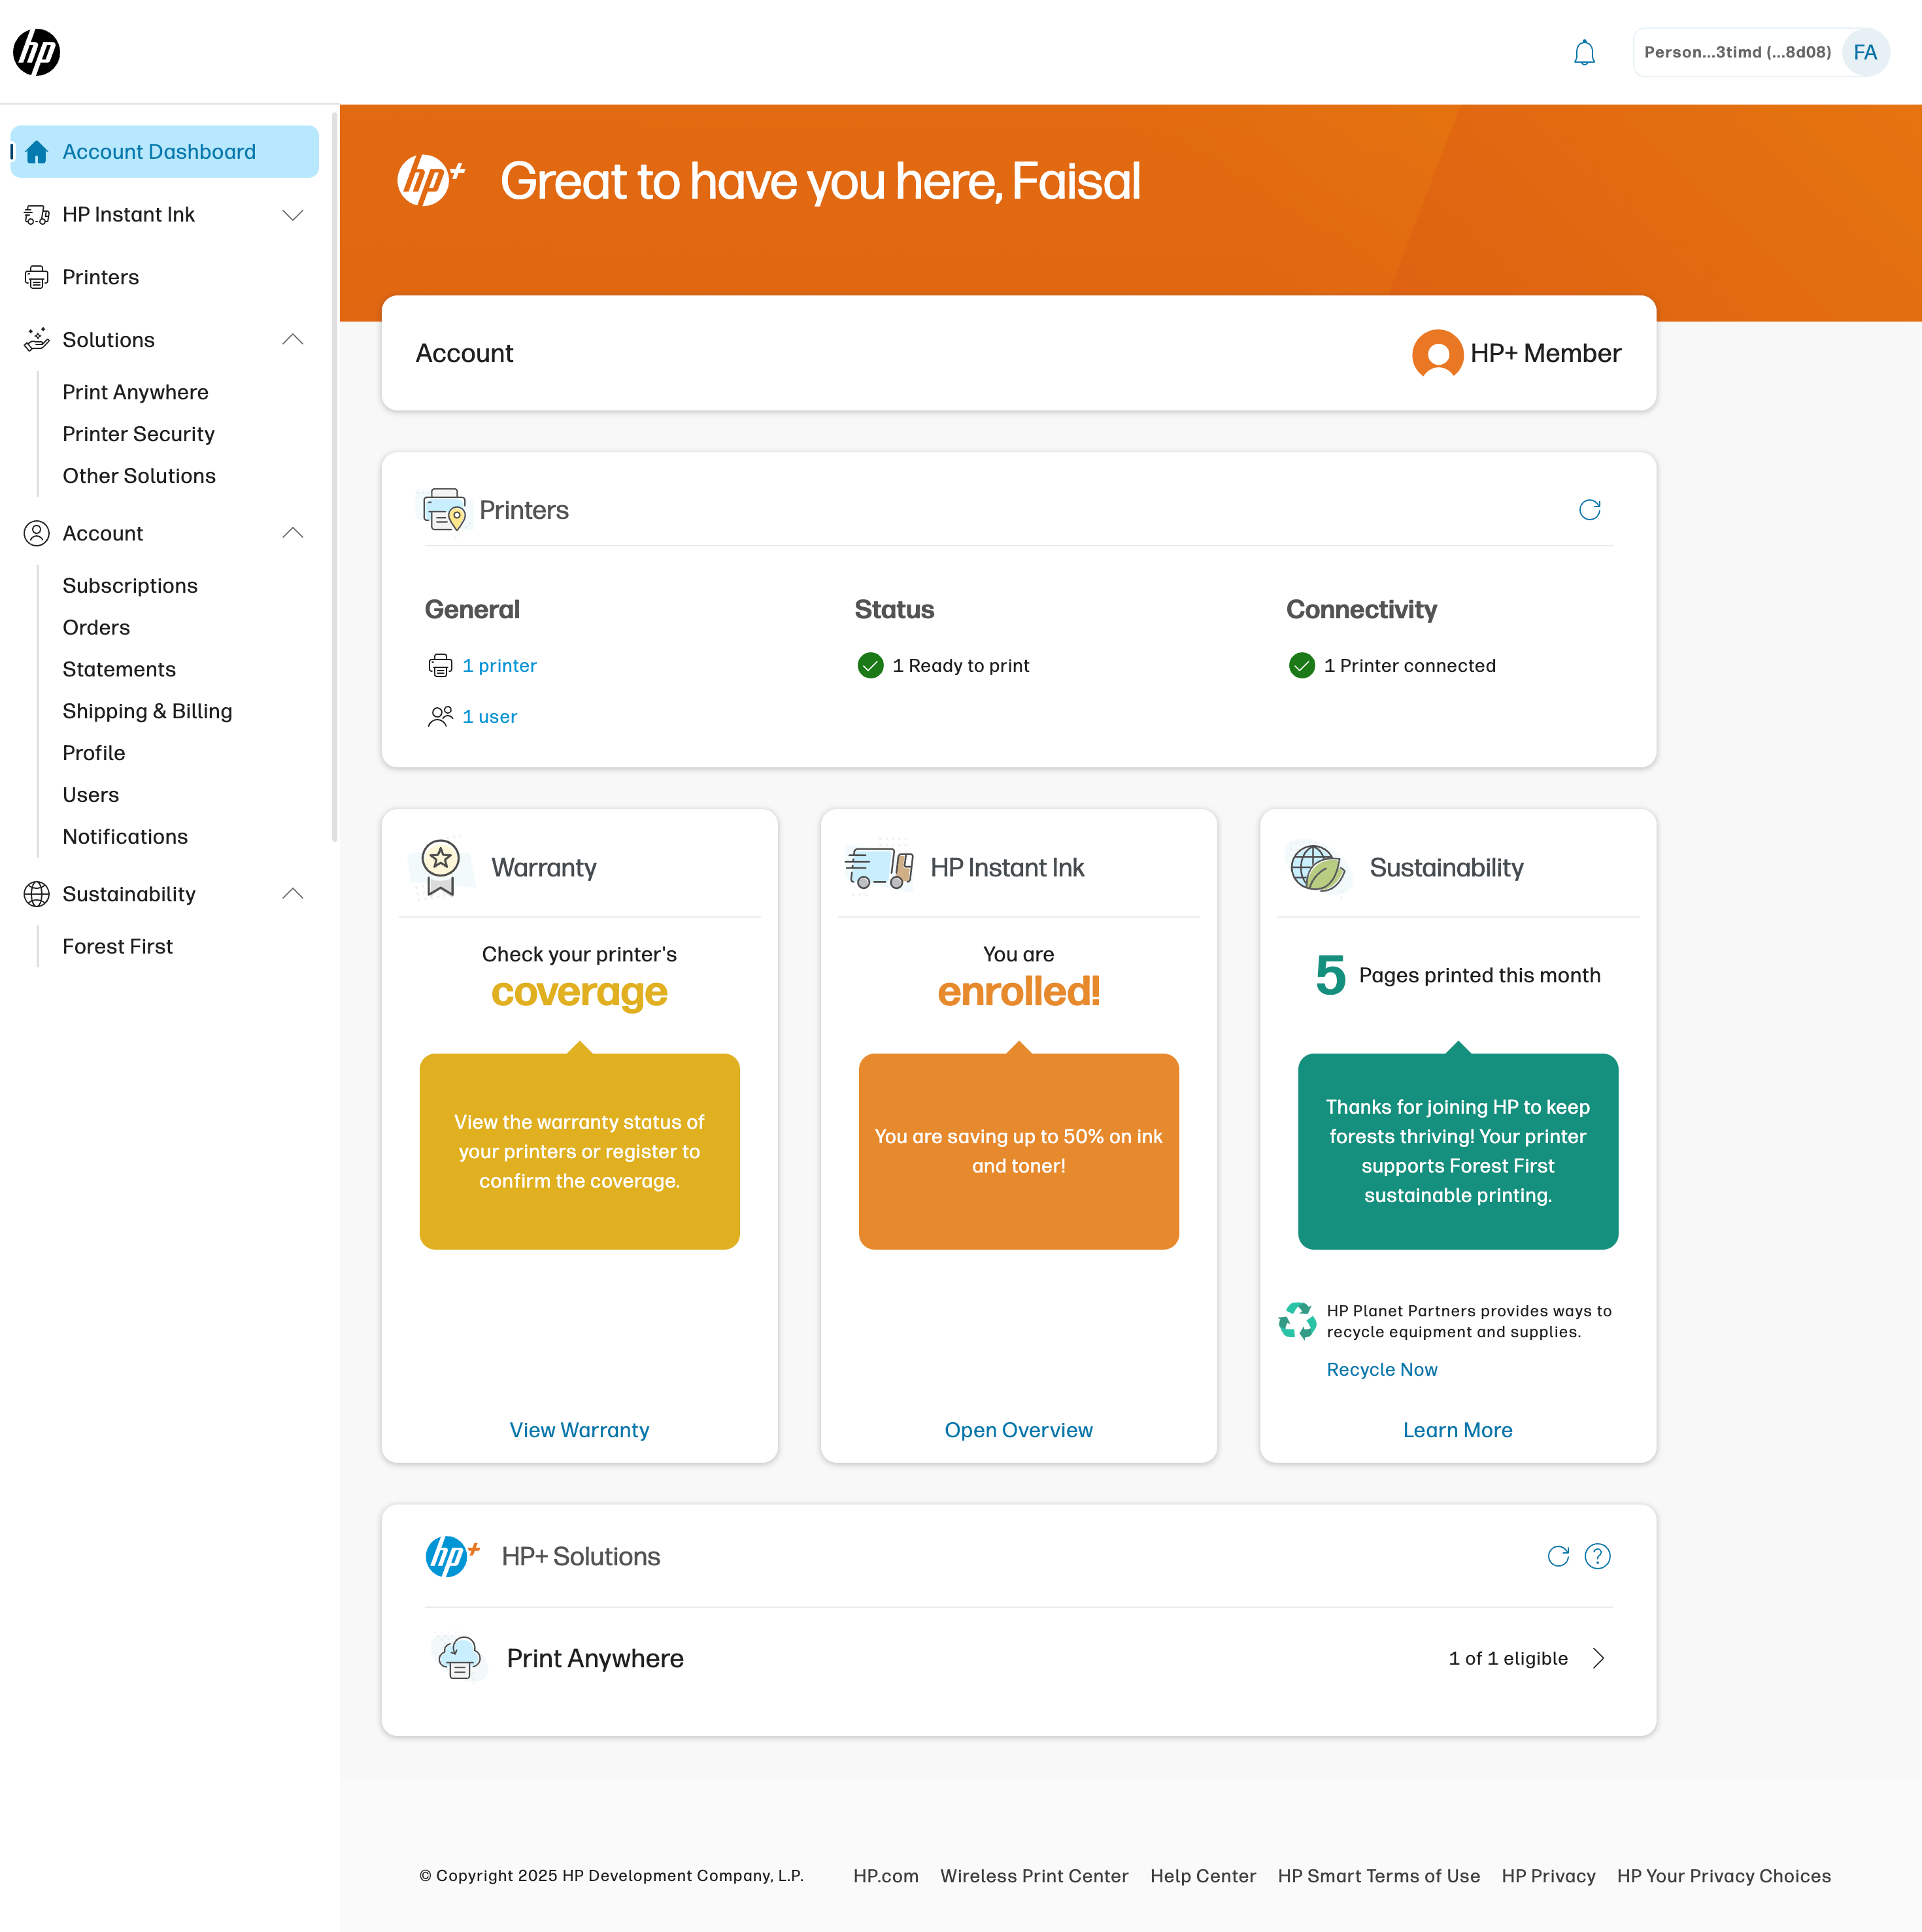Expand the HP Instant Ink sidebar section
This screenshot has height=1932, width=1922.
(x=293, y=215)
